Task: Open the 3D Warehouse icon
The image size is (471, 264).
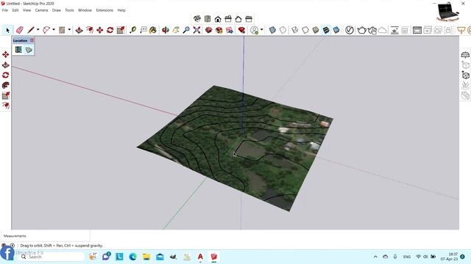Action: coord(209,30)
